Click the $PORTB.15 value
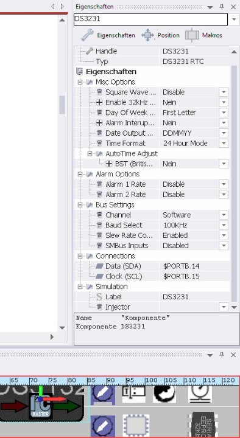The height and width of the screenshot is (438, 240). point(182,277)
